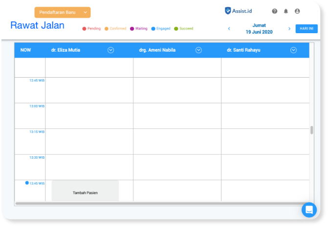Click the Rawat Jalan heading
This screenshot has width=328, height=227.
38,25
